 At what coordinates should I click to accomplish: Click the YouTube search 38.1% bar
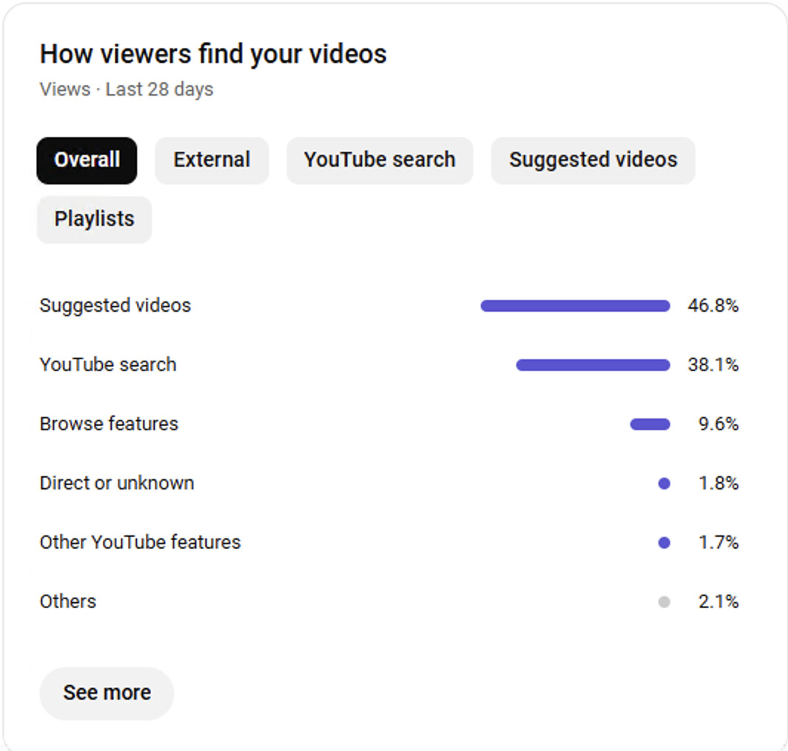[592, 365]
